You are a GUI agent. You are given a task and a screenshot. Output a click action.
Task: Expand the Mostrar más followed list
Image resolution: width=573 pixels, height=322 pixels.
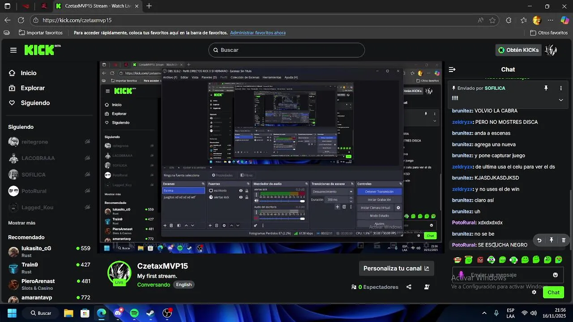21,223
